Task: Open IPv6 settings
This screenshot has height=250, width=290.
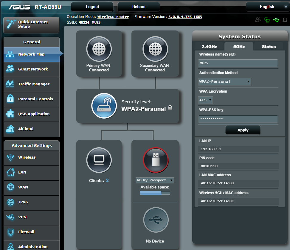Action: 31,203
